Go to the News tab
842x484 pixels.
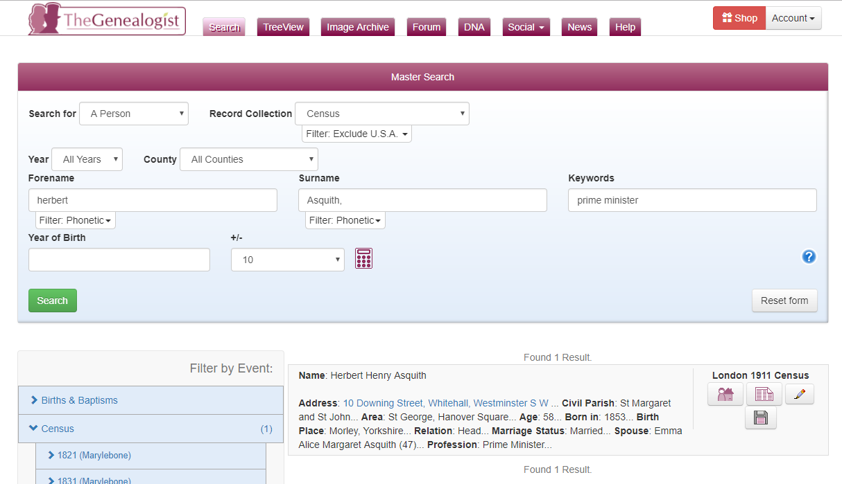pos(580,27)
